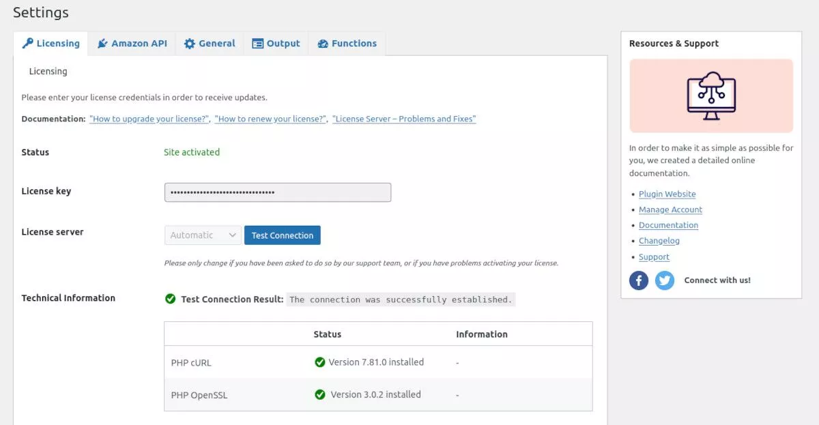Click the green check beside Test Connection Result
This screenshot has height=425, width=819.
click(171, 299)
